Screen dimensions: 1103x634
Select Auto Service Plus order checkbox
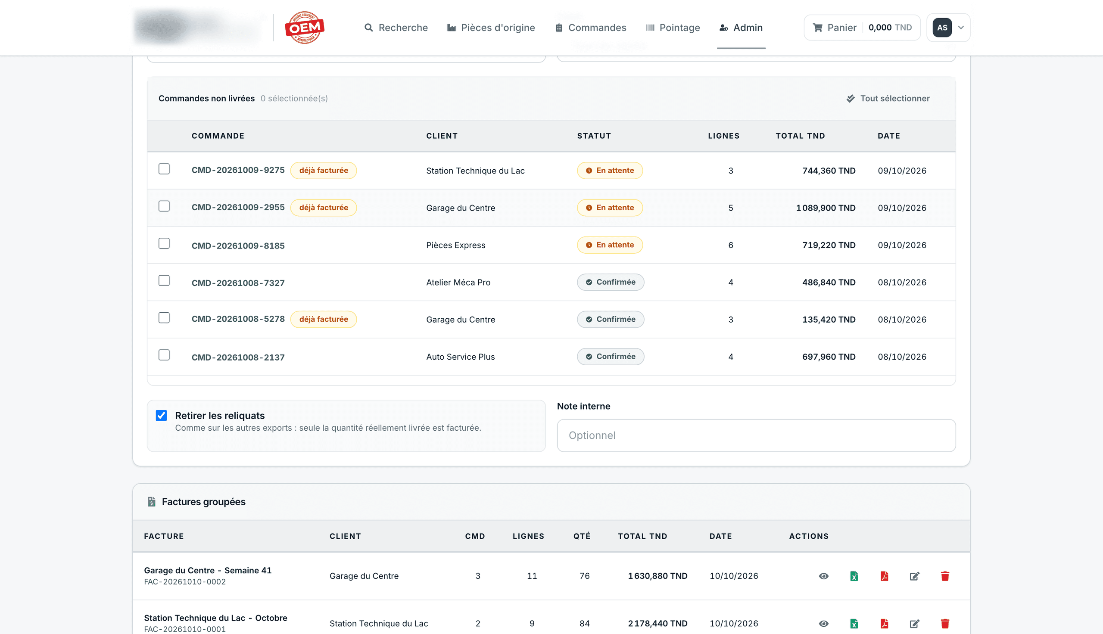pyautogui.click(x=164, y=355)
